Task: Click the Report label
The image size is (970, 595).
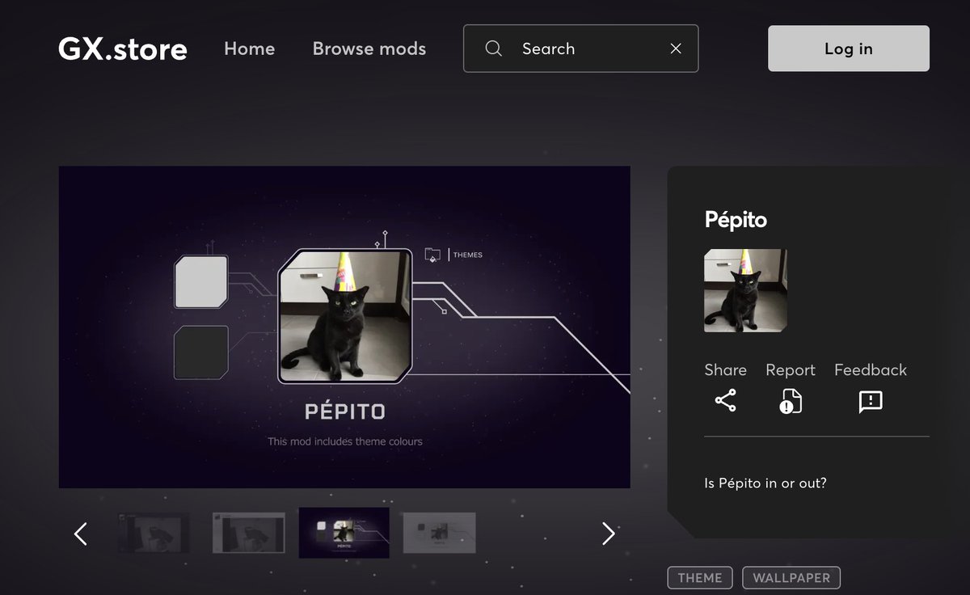Action: 791,370
